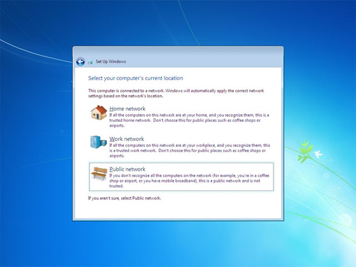Click the Public network description about mobile broadband

point(189,181)
